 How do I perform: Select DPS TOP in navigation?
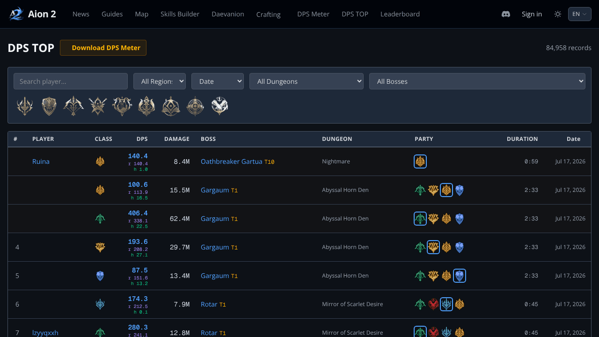coord(355,14)
